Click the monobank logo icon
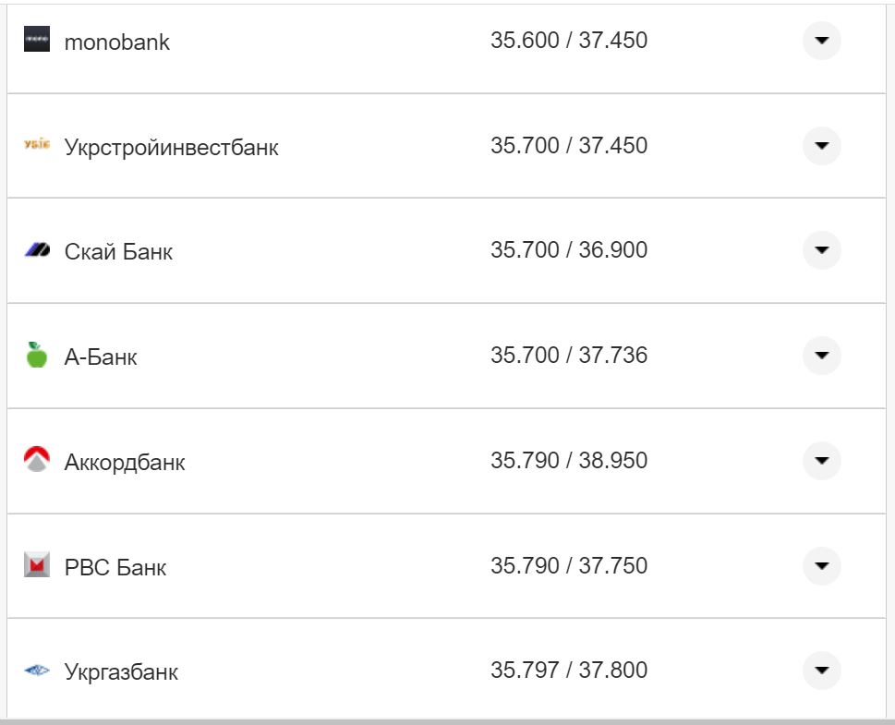This screenshot has width=895, height=725. click(36, 40)
